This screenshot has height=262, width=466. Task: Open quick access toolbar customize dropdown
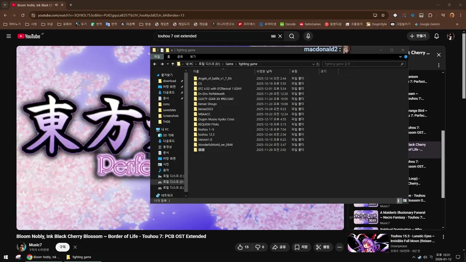(172, 50)
